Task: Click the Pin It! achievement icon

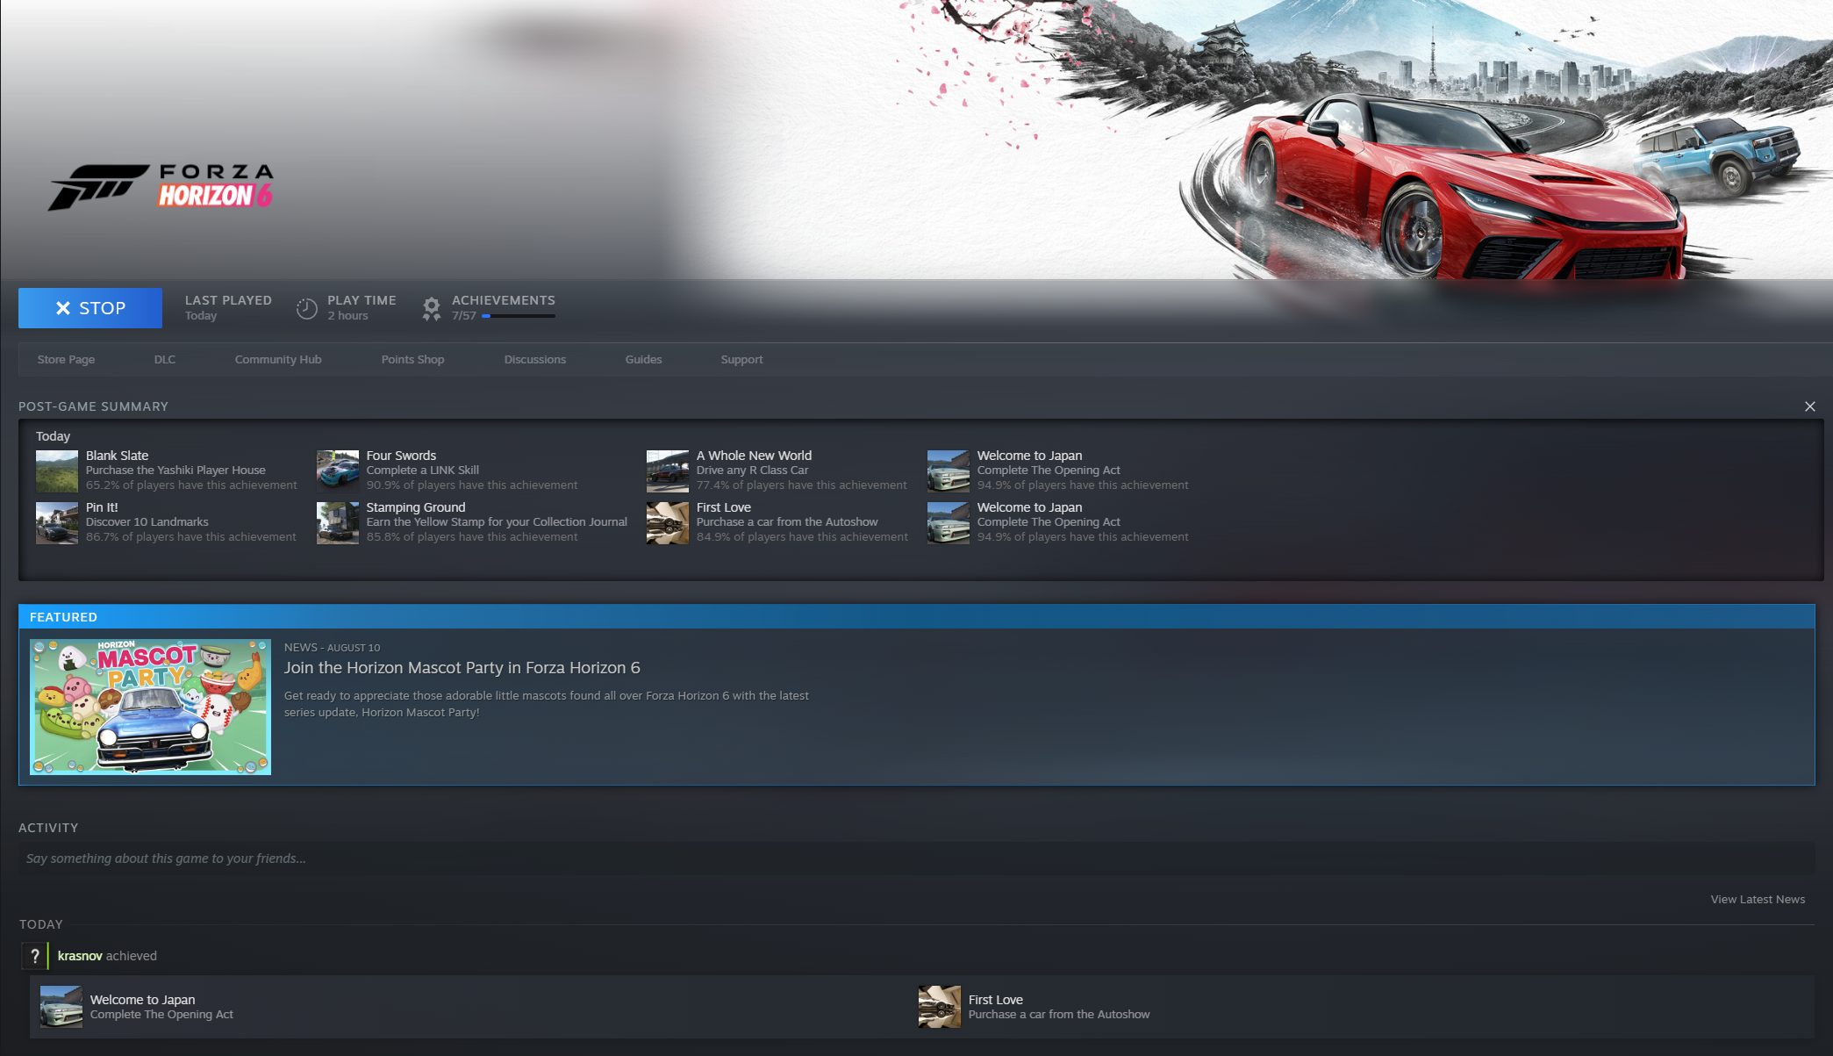Action: click(x=57, y=523)
